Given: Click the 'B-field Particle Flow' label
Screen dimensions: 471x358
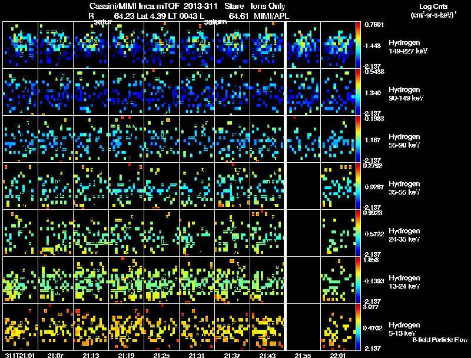Looking at the screenshot, I should pos(440,340).
